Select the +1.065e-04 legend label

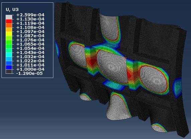click(30, 44)
